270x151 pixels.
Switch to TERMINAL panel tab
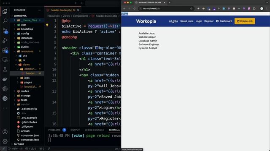click(114, 130)
